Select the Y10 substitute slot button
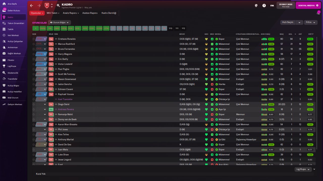The height and width of the screenshot is (181, 323). click(171, 28)
